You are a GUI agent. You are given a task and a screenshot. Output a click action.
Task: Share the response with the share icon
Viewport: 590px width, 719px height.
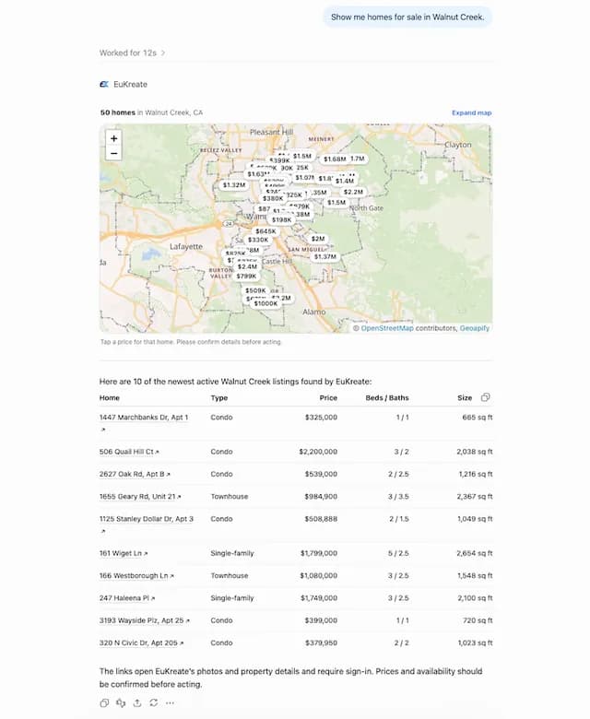[x=137, y=703]
